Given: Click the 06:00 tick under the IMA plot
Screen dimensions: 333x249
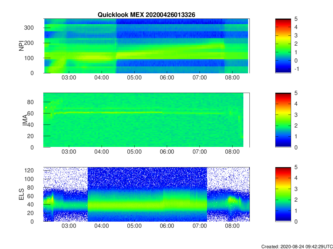Looking at the screenshot, I should tap(167, 152).
